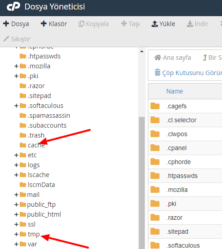
Task: Click the var folder icon in tree
Action: click(23, 244)
